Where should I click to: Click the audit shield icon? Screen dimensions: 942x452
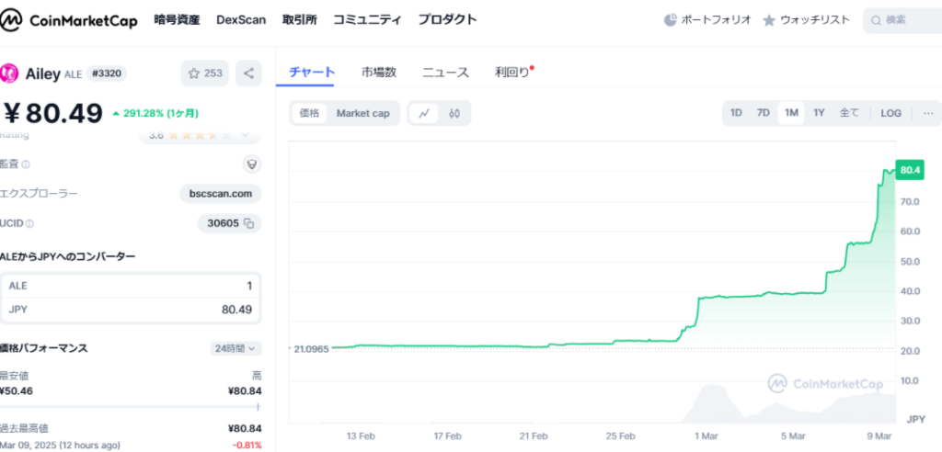coord(252,164)
